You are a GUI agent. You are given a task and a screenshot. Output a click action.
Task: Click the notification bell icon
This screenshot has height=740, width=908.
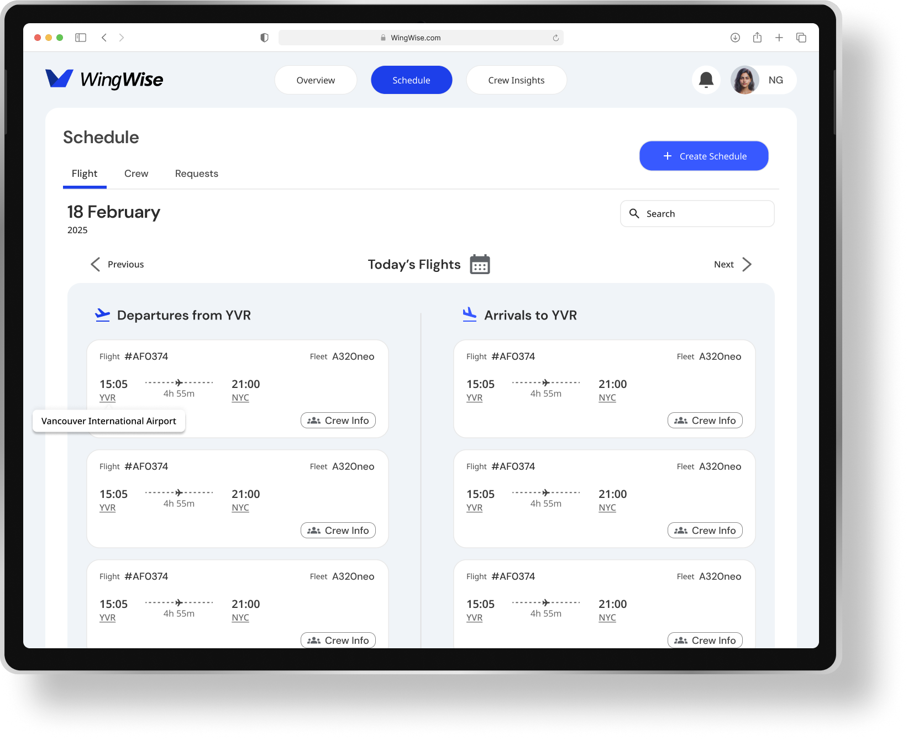coord(706,80)
